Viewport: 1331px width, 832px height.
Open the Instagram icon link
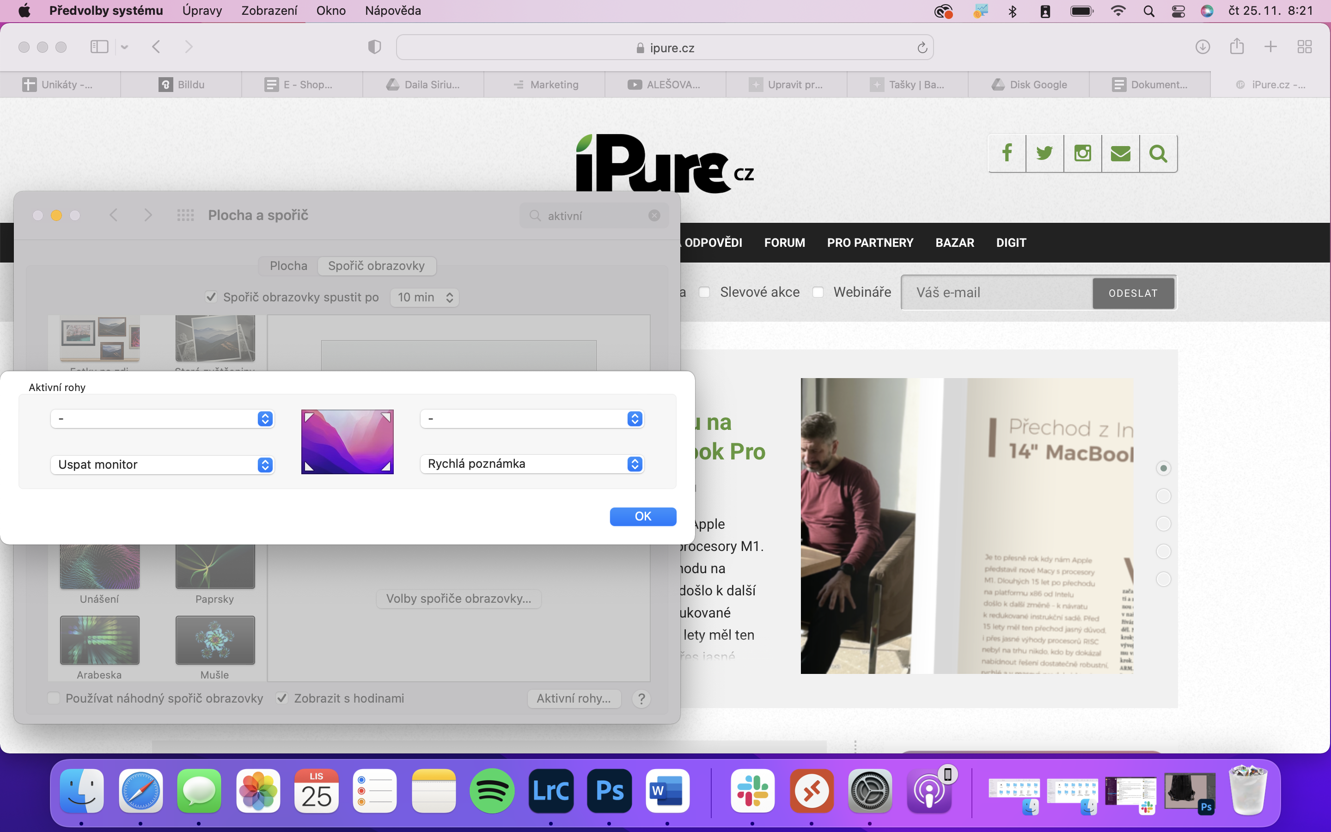click(x=1082, y=153)
